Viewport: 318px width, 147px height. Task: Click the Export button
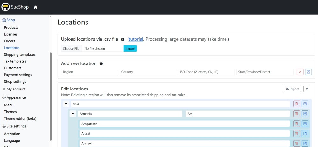tap(292, 89)
